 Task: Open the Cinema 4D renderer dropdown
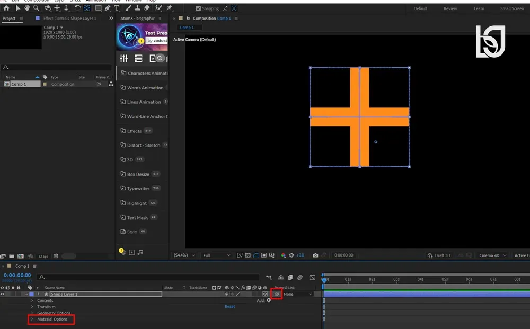[x=492, y=255]
